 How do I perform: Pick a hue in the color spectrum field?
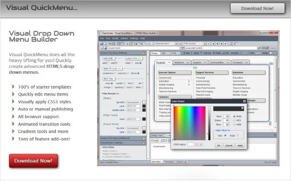[190, 123]
